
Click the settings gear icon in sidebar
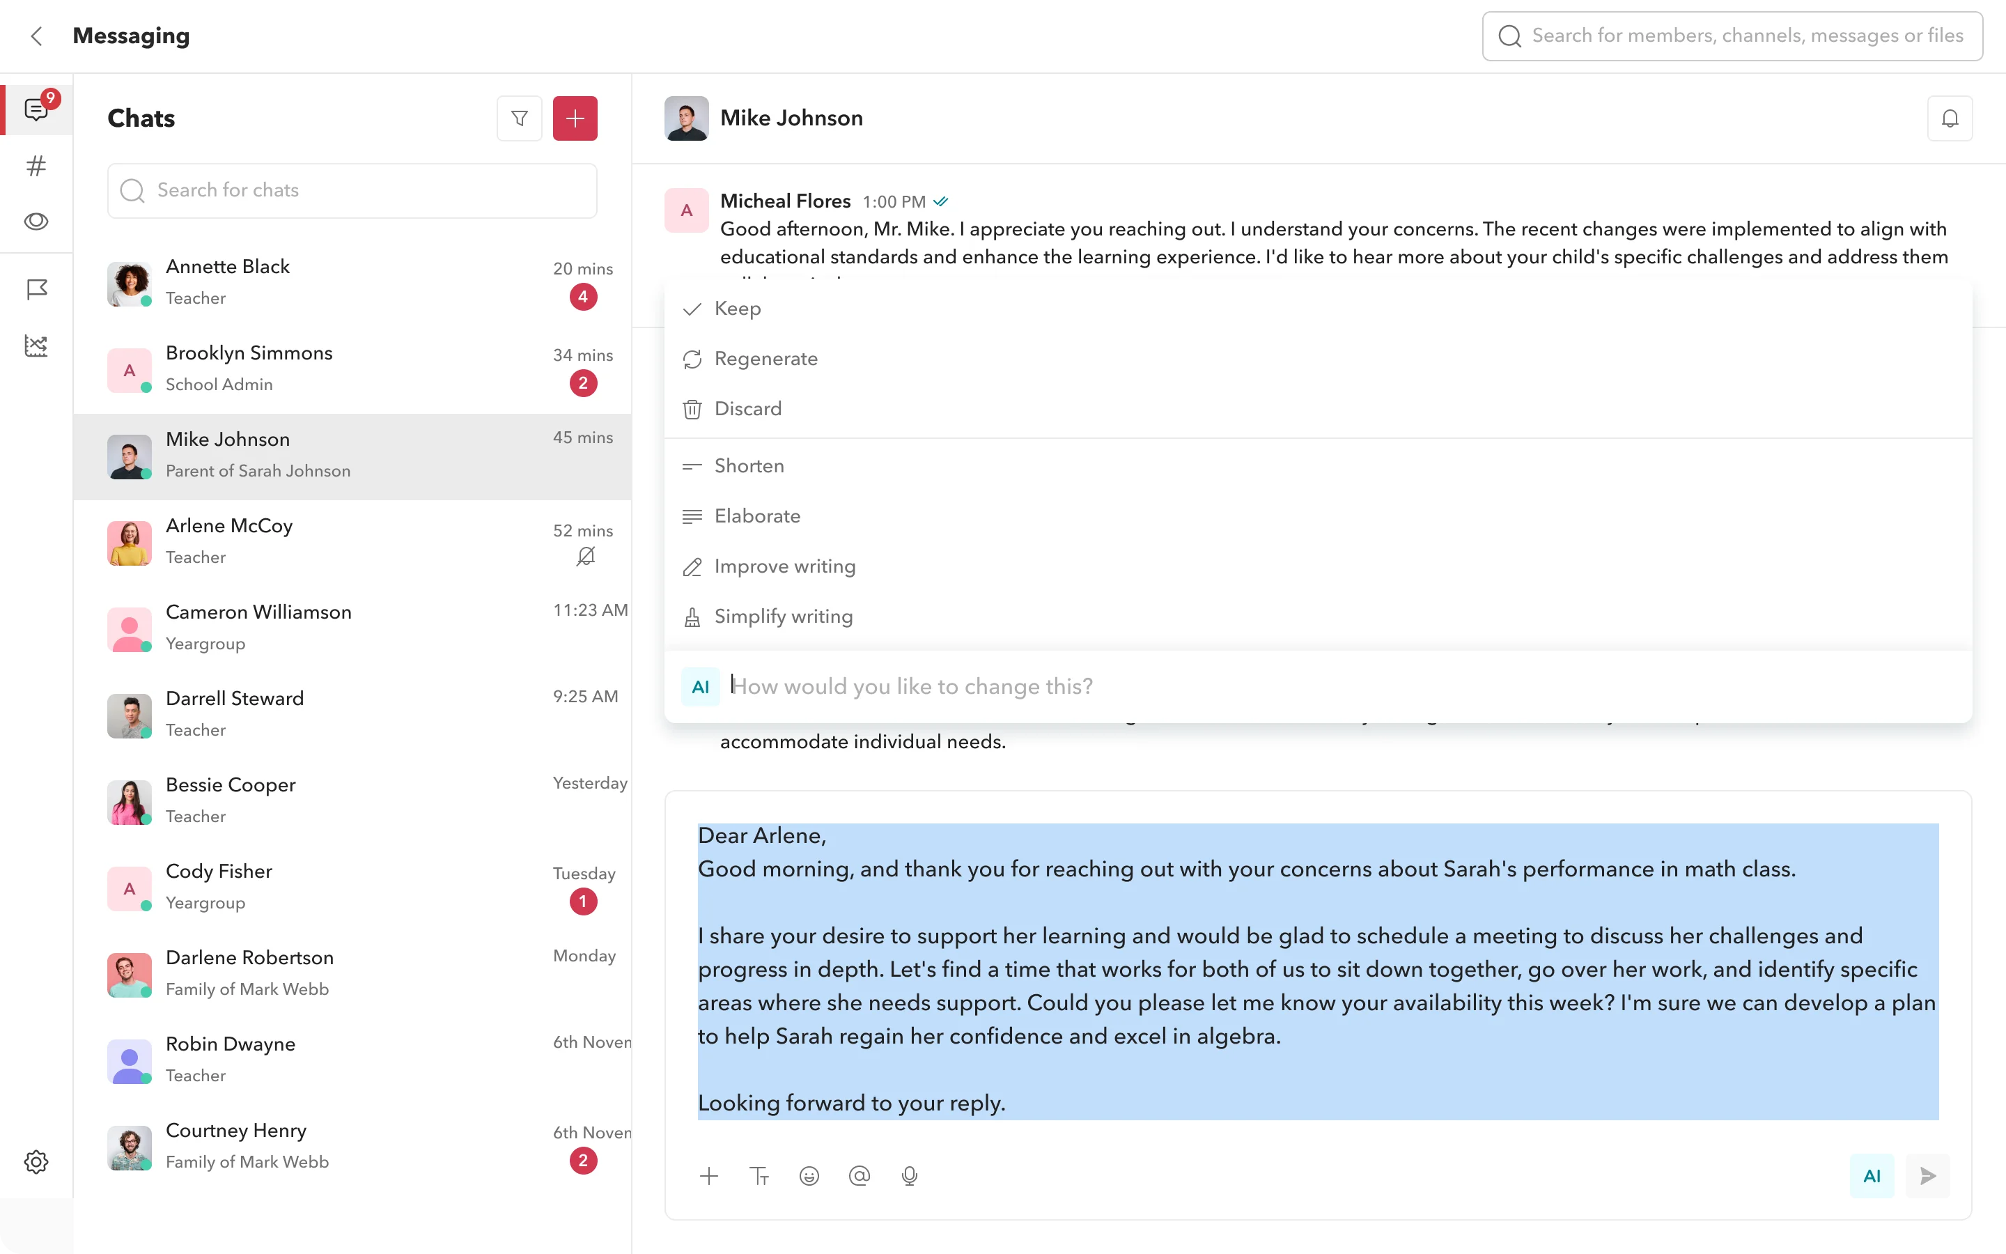[x=36, y=1161]
